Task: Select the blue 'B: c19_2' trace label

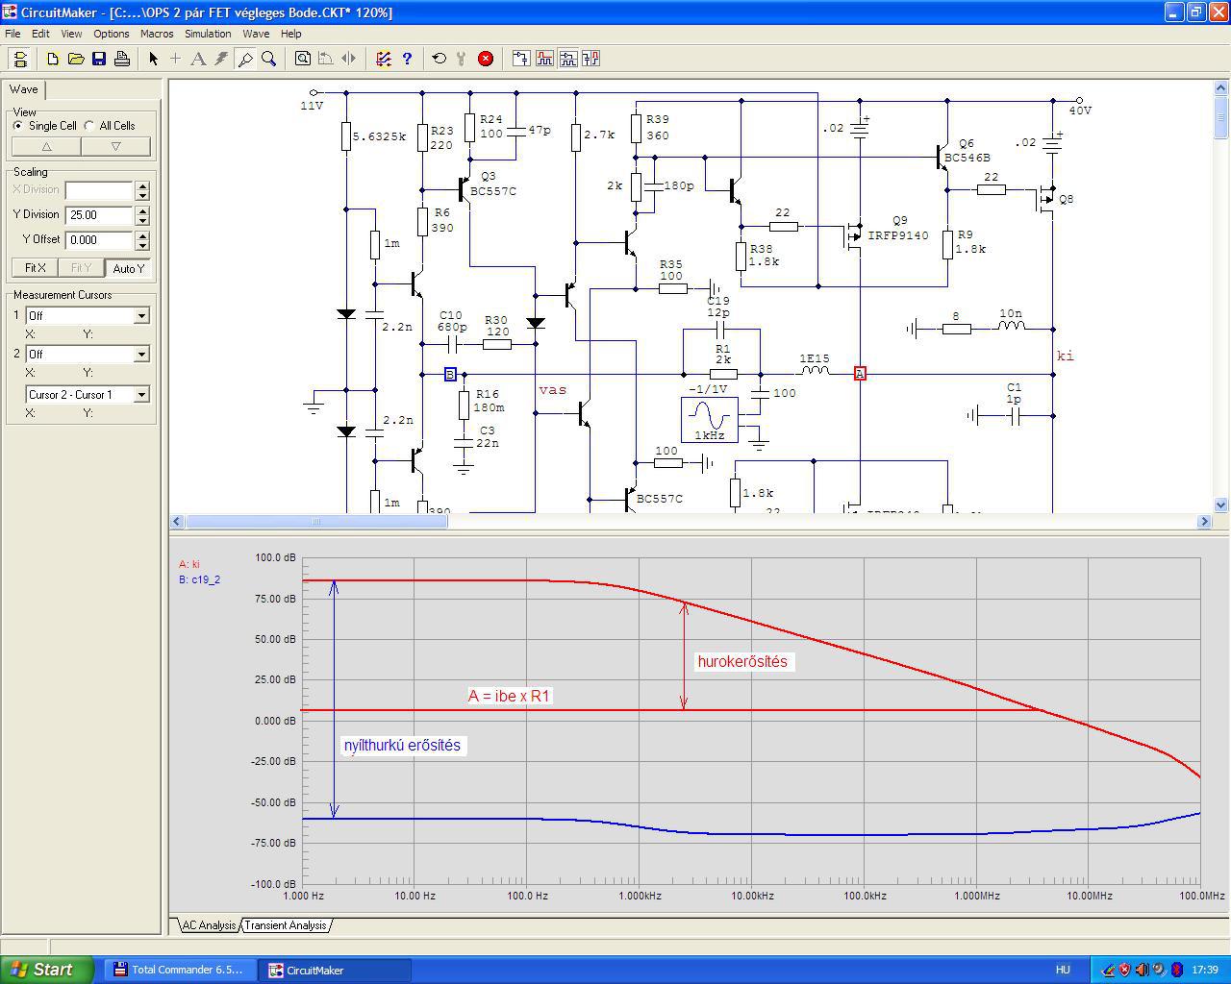Action: pos(200,579)
